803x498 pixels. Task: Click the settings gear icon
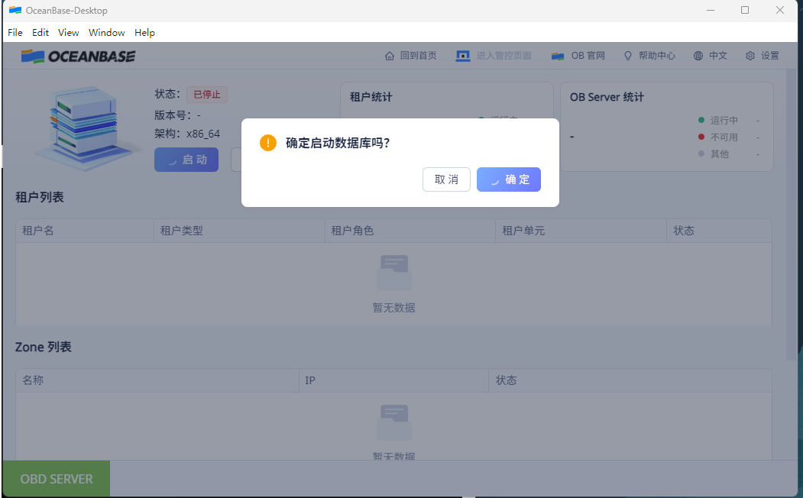750,56
